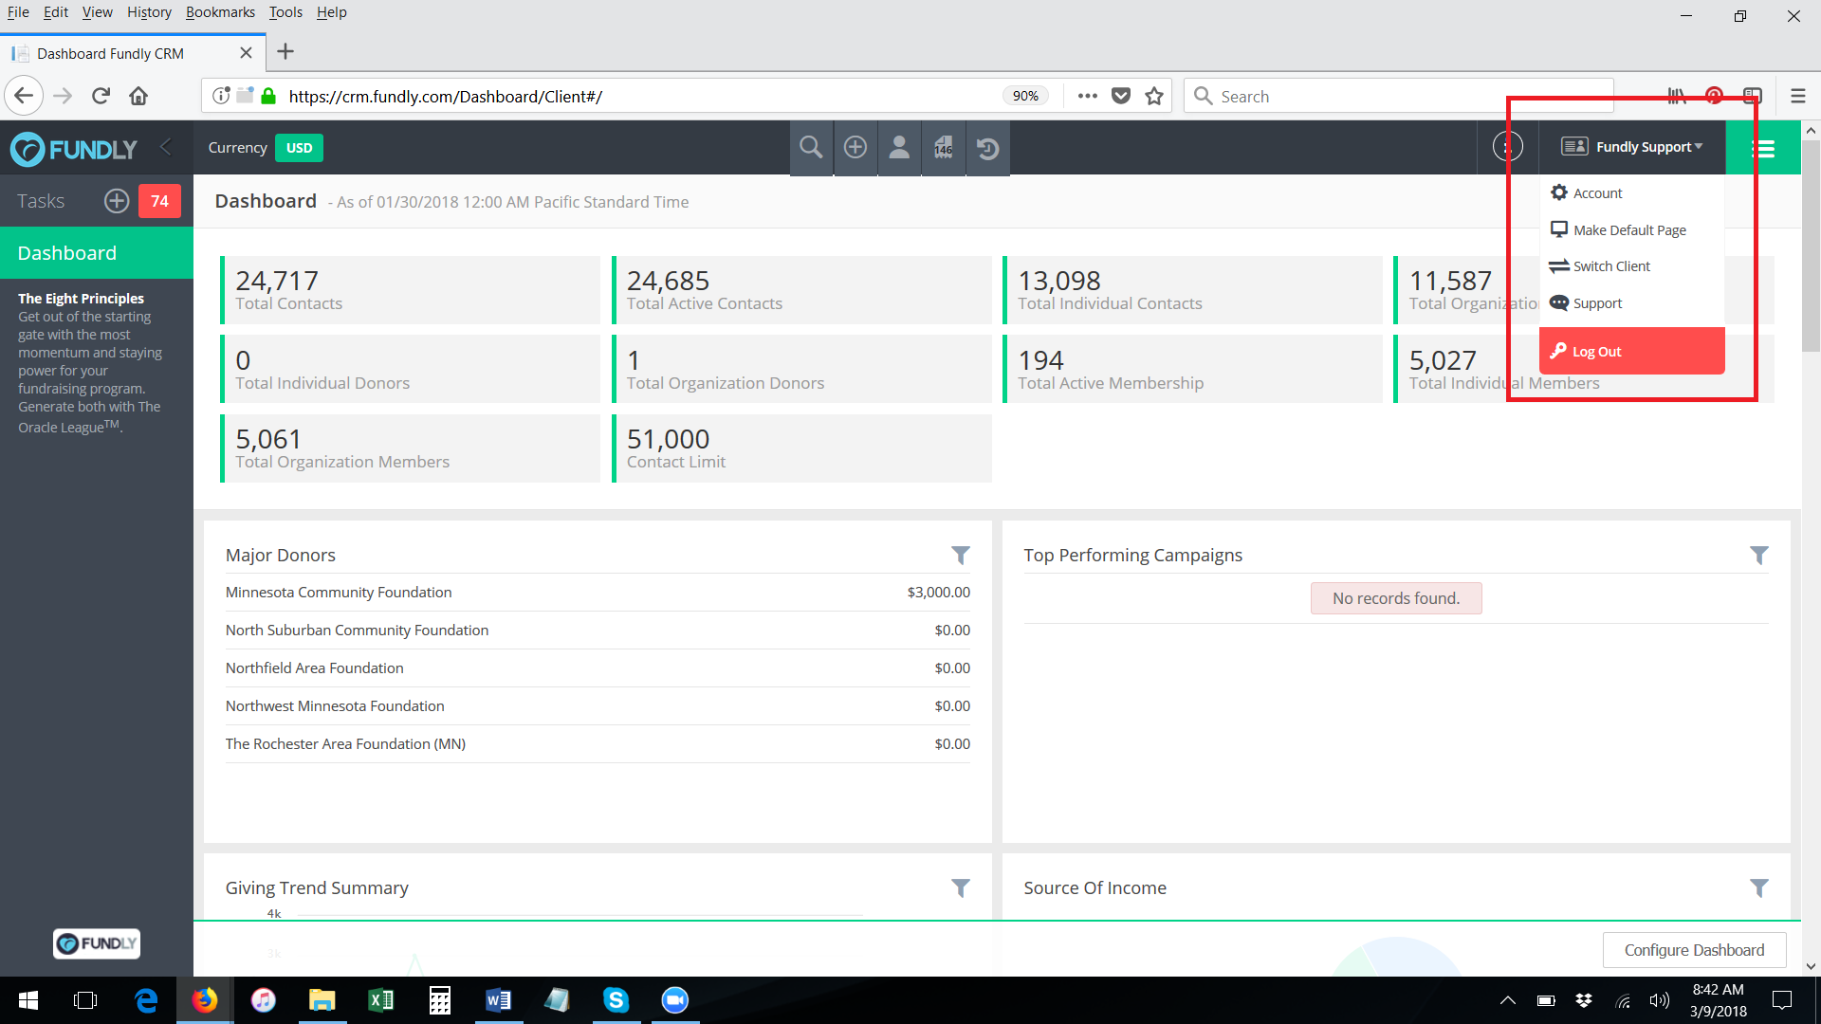This screenshot has width=1821, height=1024.
Task: Open Northwest Minnesota Foundation entry
Action: 598,706
